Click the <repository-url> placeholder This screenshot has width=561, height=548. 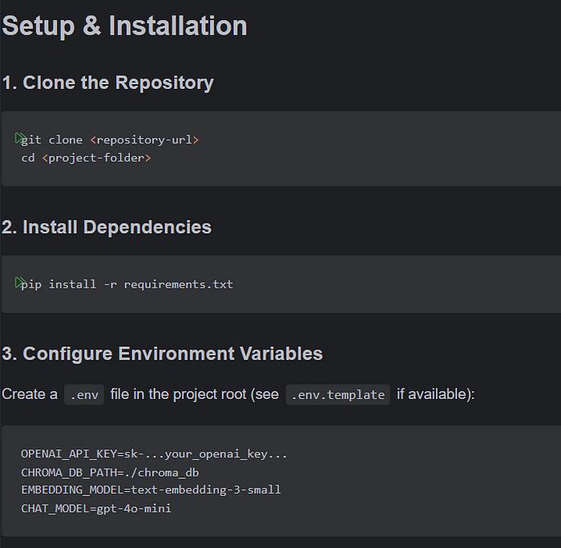pyautogui.click(x=144, y=139)
